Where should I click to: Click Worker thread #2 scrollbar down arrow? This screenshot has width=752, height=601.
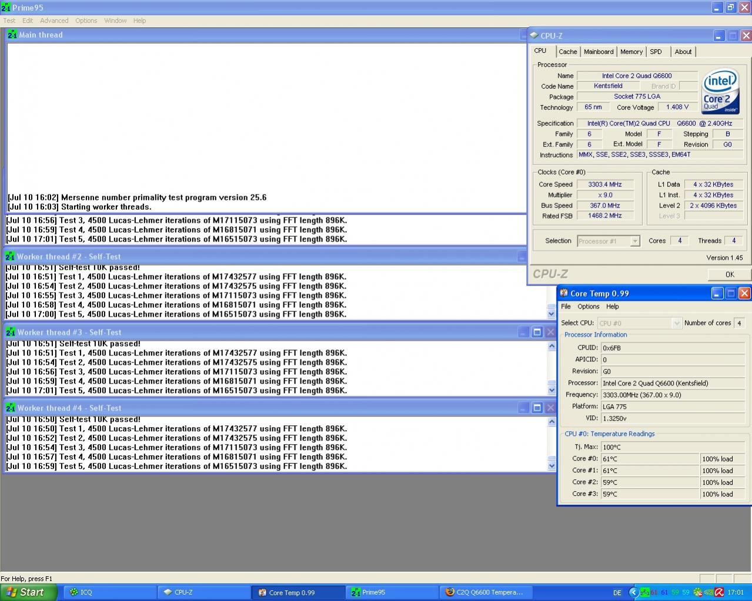[x=551, y=314]
